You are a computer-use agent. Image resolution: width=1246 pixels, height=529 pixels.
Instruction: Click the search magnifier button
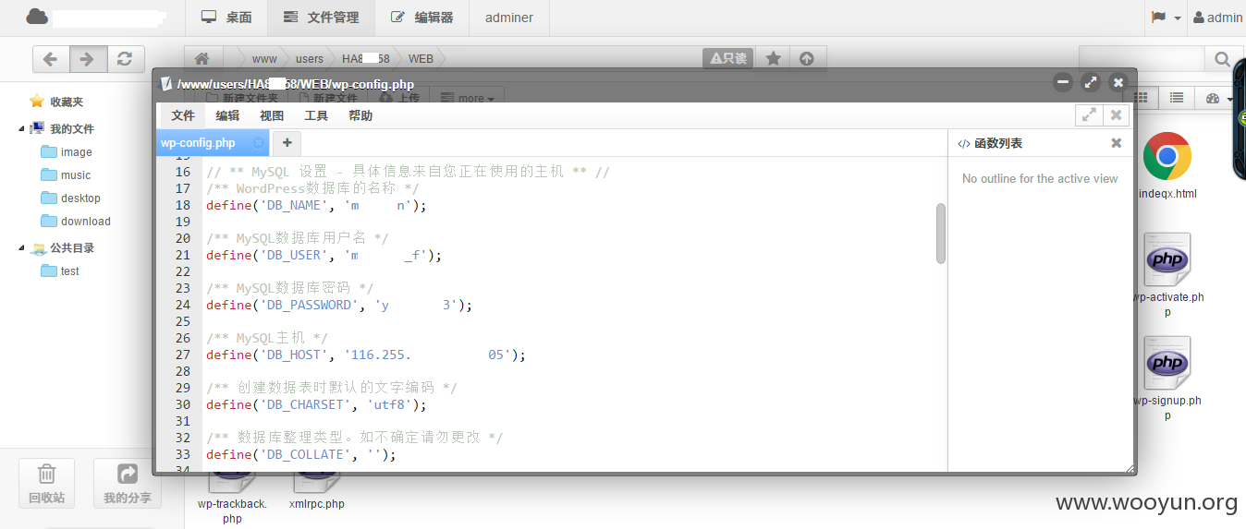coord(1223,59)
